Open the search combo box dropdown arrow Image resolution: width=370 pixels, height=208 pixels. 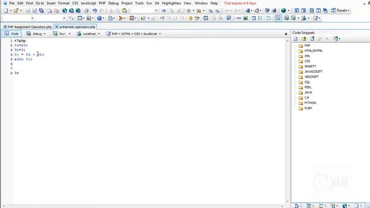click(x=156, y=10)
